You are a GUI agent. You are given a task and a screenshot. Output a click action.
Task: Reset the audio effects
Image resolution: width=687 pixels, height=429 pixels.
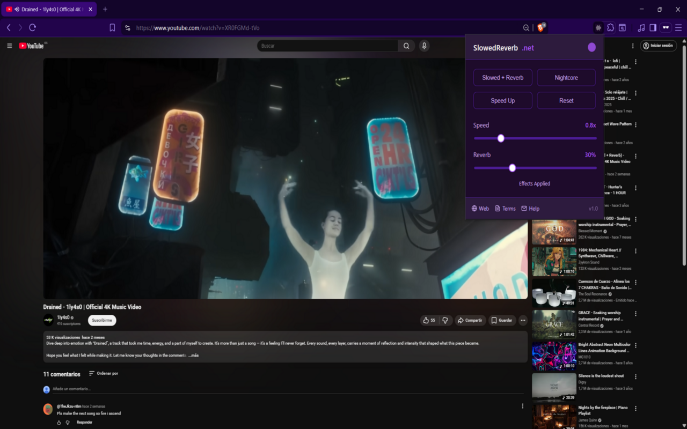(566, 101)
